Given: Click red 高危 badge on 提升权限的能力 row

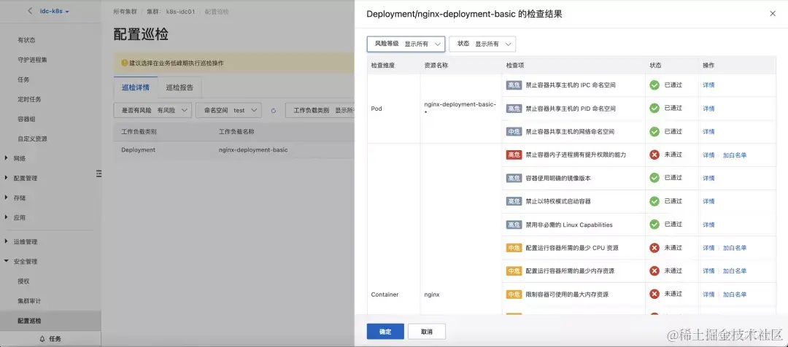Looking at the screenshot, I should point(514,155).
